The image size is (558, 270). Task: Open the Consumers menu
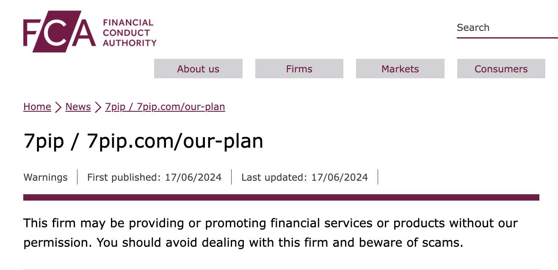(x=501, y=69)
